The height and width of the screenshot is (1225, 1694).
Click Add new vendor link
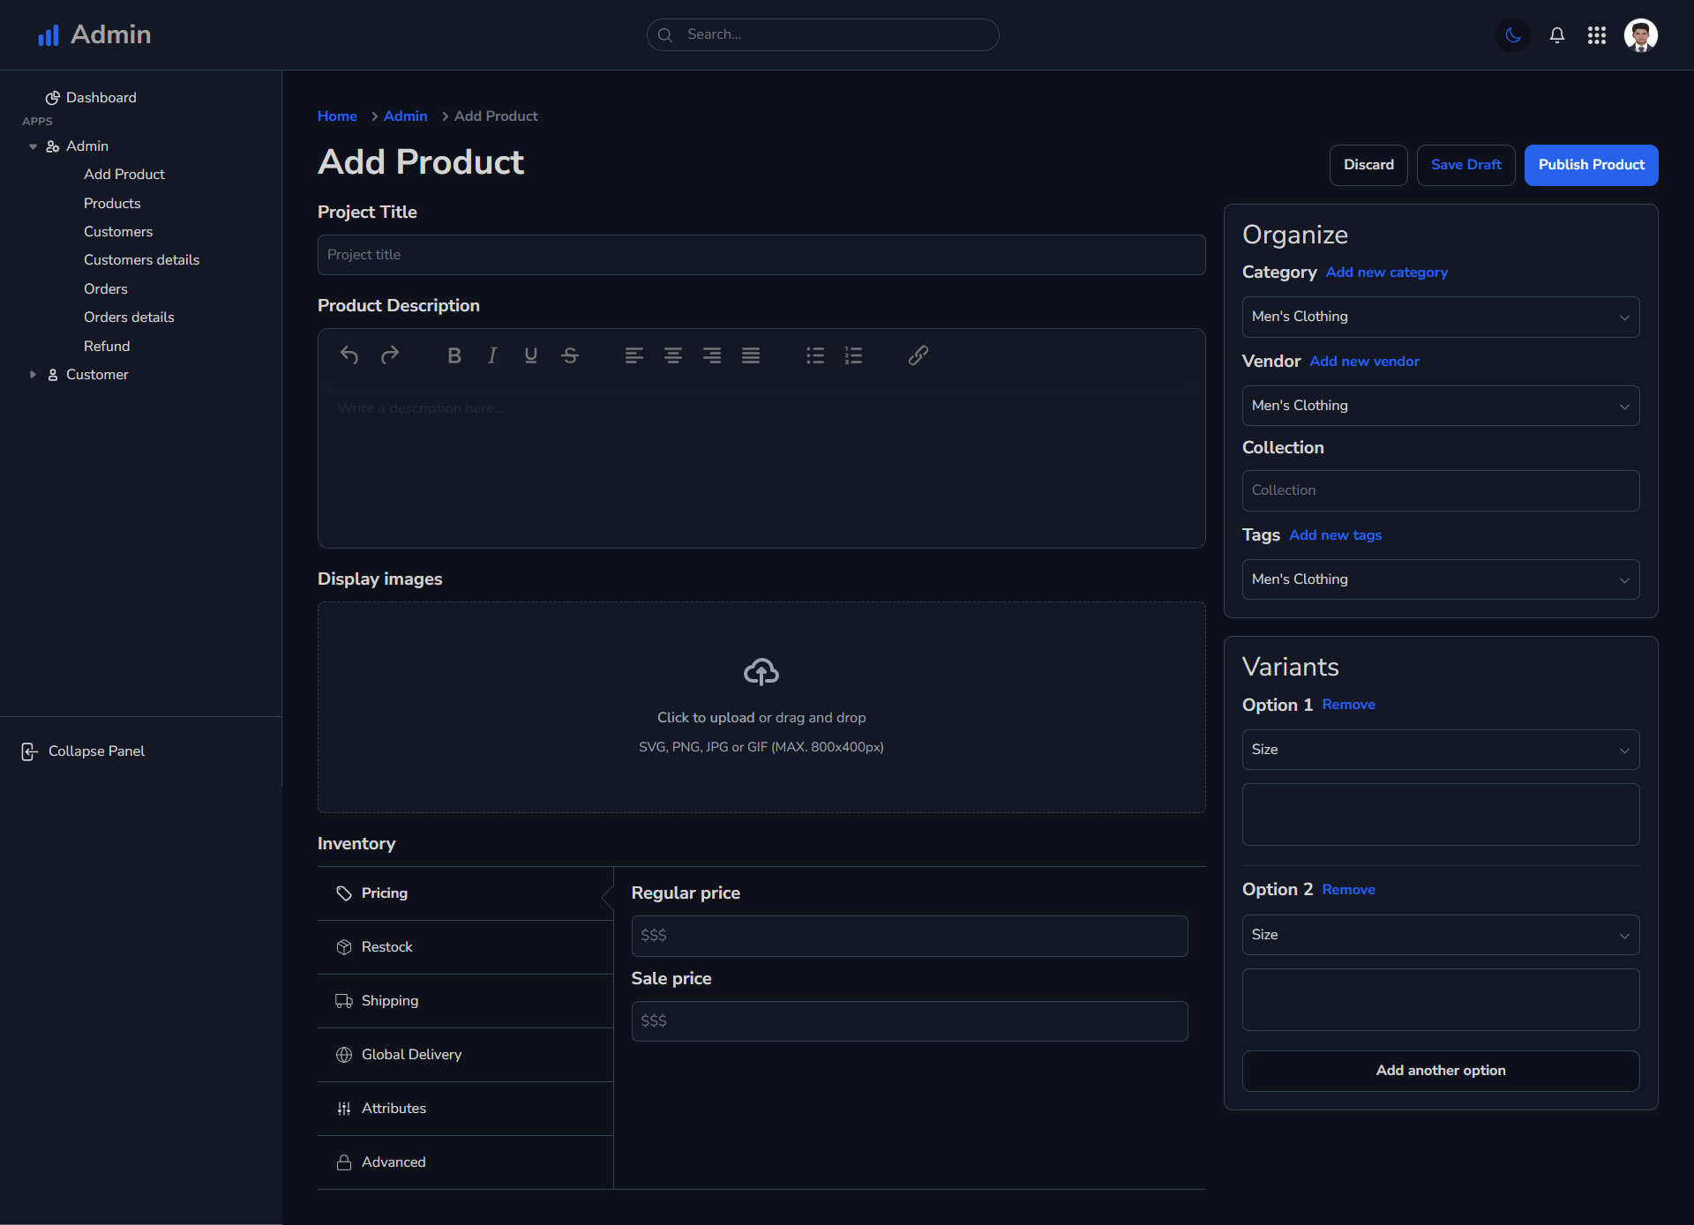[x=1364, y=362]
